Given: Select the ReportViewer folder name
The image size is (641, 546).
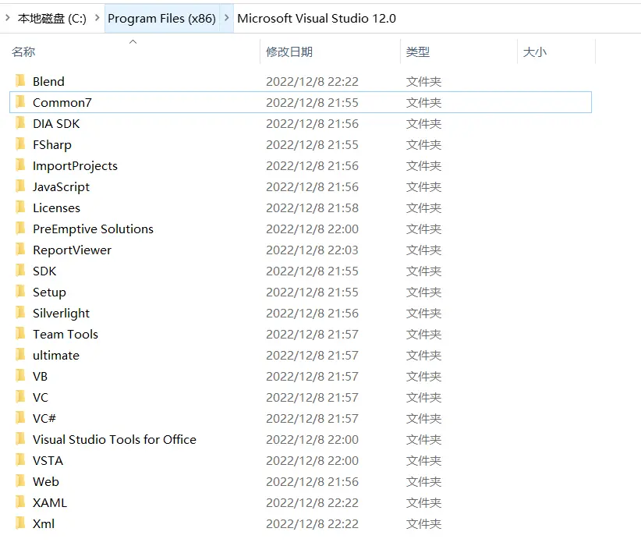Looking at the screenshot, I should 72,250.
